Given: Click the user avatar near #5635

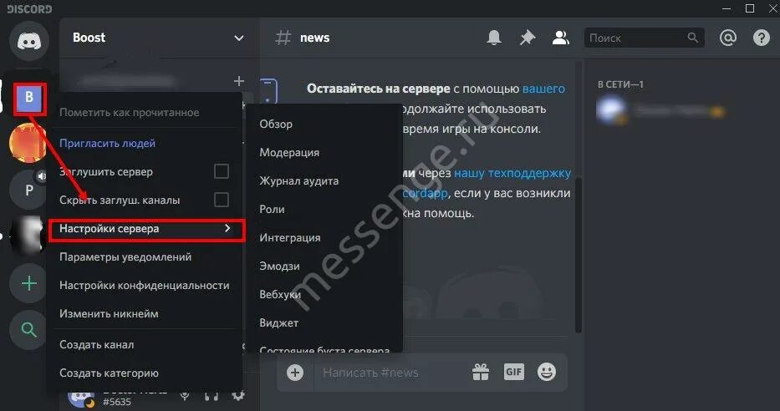Looking at the screenshot, I should click(x=81, y=398).
